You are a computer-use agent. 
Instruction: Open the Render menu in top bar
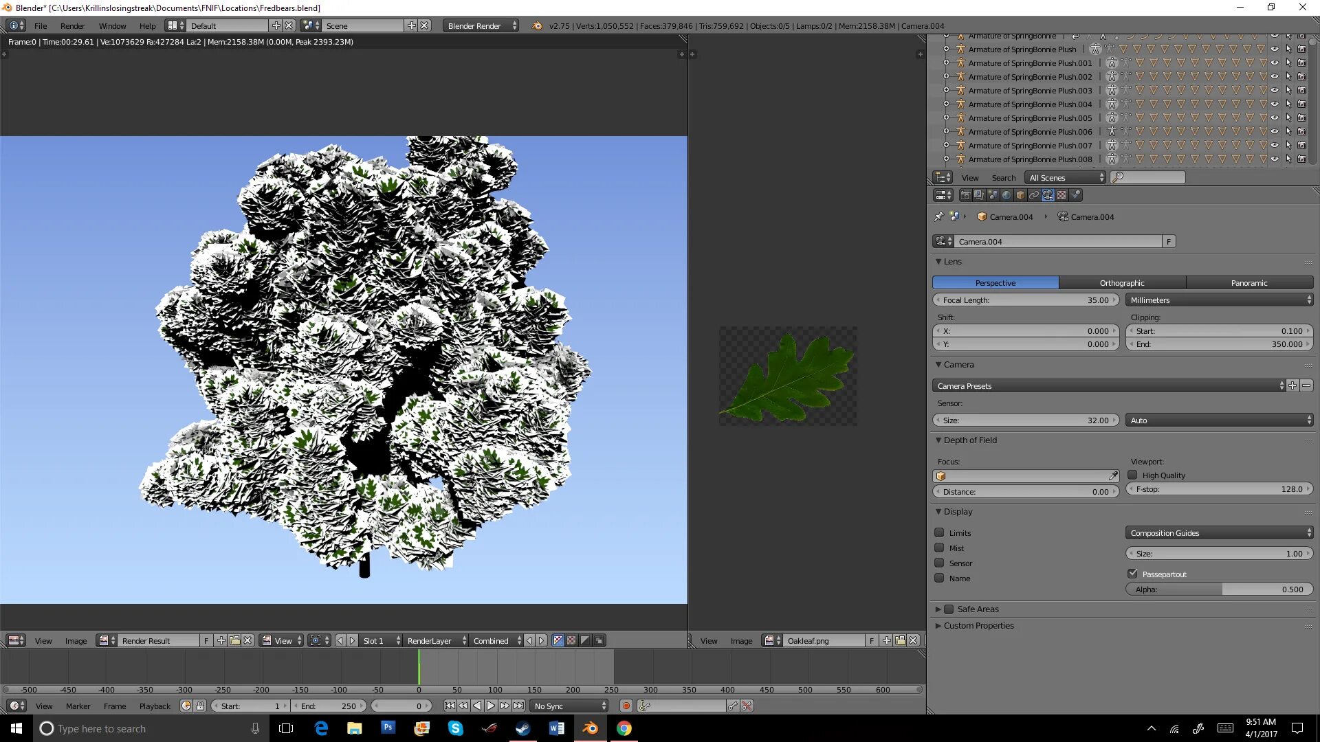[x=72, y=25]
